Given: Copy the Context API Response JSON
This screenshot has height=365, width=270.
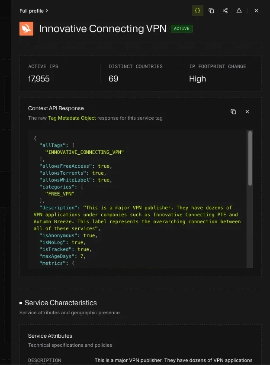Looking at the screenshot, I should coord(233,111).
